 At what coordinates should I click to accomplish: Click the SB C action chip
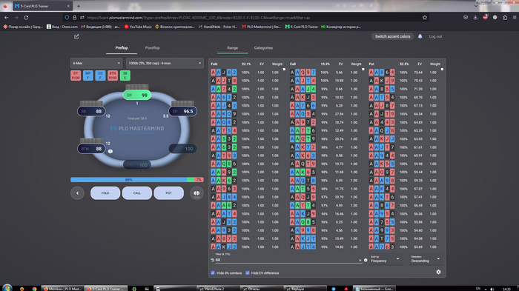[125, 76]
